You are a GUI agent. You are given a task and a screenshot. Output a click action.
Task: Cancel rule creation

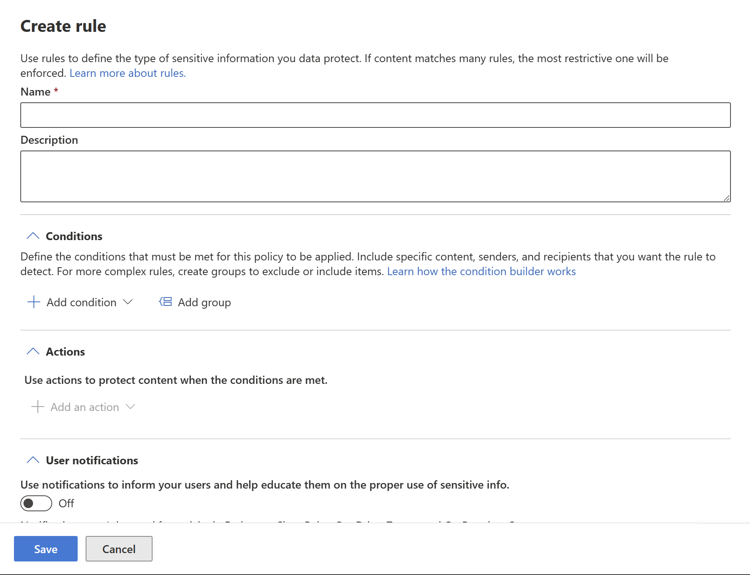[119, 549]
